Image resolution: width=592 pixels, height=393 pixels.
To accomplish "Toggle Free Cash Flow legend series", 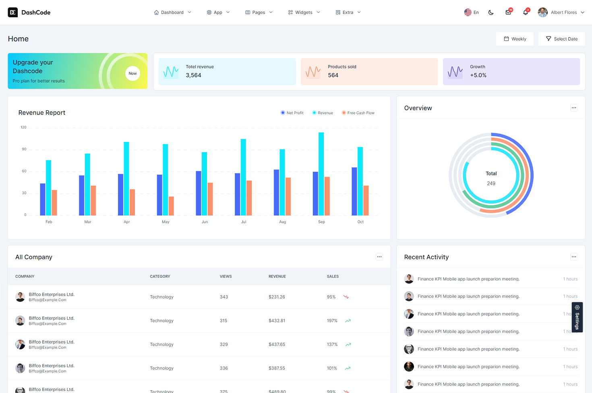I will [x=358, y=113].
